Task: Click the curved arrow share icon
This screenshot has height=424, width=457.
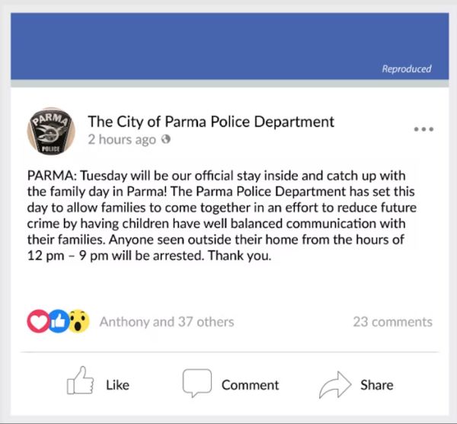Action: 335,385
